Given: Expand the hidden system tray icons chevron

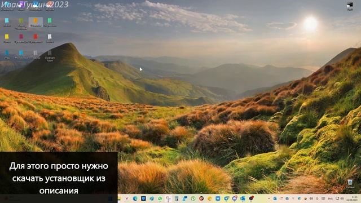Looking at the screenshot, I should point(268,198).
